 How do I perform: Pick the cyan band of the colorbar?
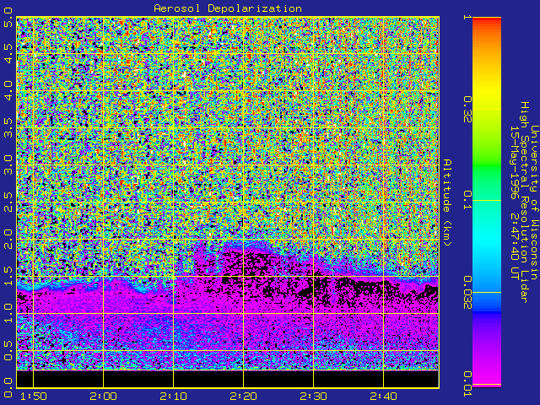click(487, 241)
